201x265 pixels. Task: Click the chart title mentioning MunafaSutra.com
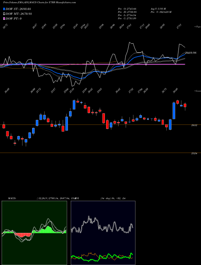(39, 2)
